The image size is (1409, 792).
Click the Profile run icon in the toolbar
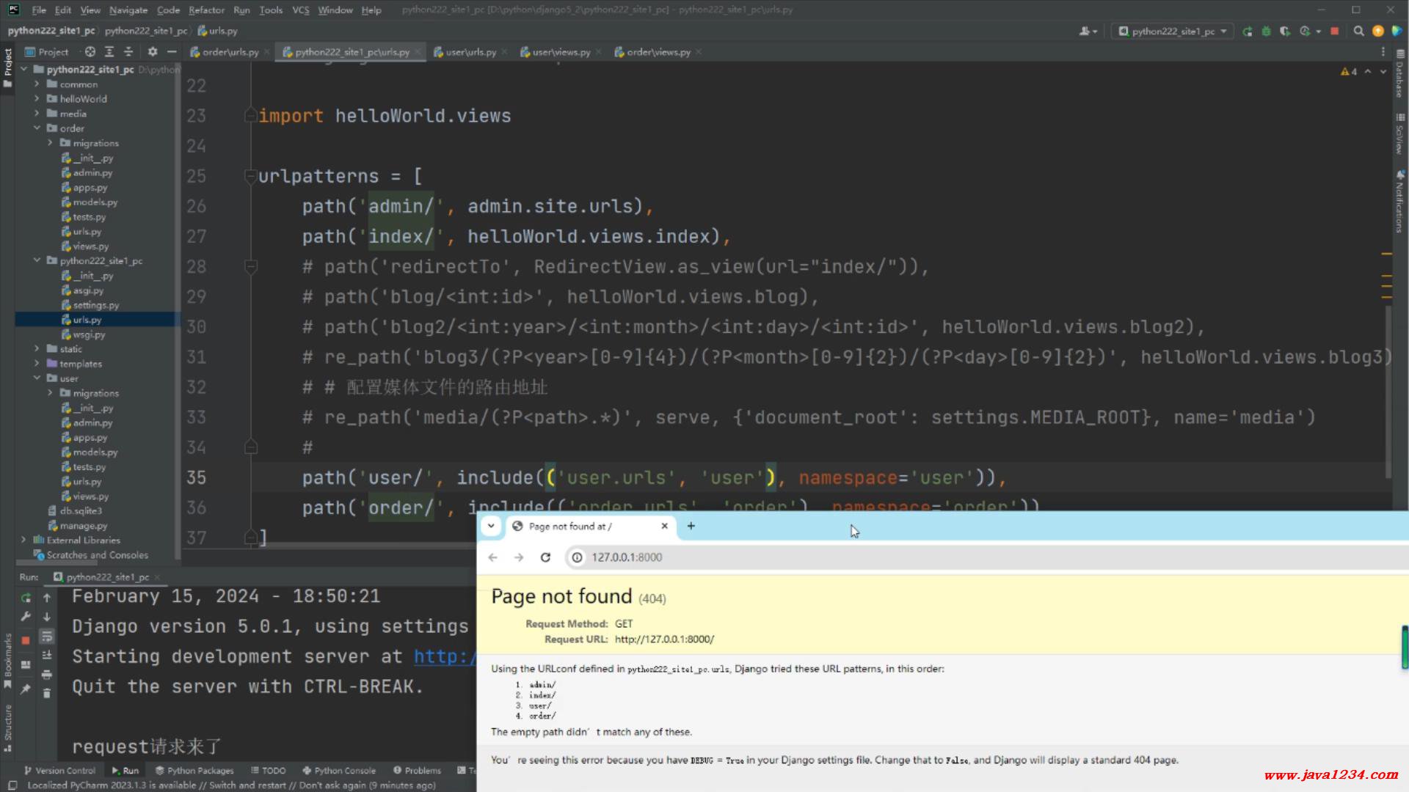(1304, 31)
